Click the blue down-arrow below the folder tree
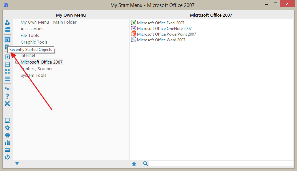The height and width of the screenshot is (171, 297). tap(17, 163)
